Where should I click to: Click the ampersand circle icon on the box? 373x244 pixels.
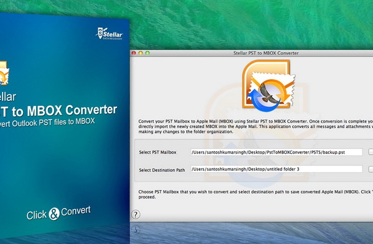pyautogui.click(x=54, y=214)
